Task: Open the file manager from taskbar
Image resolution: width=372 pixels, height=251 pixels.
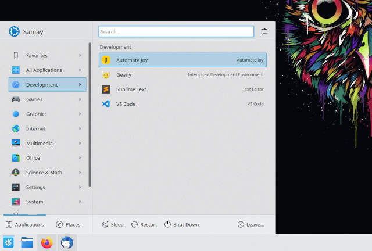Action: pos(27,242)
